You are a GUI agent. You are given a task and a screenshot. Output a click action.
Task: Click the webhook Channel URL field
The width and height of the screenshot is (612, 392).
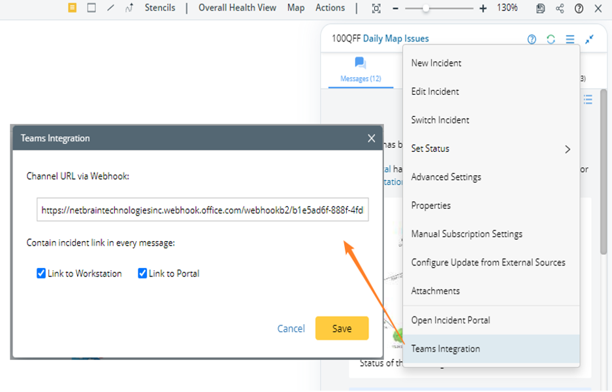click(202, 210)
